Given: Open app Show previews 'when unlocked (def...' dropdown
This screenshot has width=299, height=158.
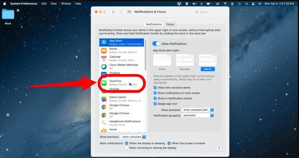Looking at the screenshot, I should click(x=198, y=110).
